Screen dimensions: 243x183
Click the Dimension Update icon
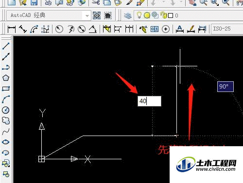[x=202, y=29]
